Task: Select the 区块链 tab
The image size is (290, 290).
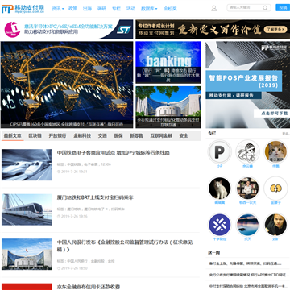Action: 35,136
